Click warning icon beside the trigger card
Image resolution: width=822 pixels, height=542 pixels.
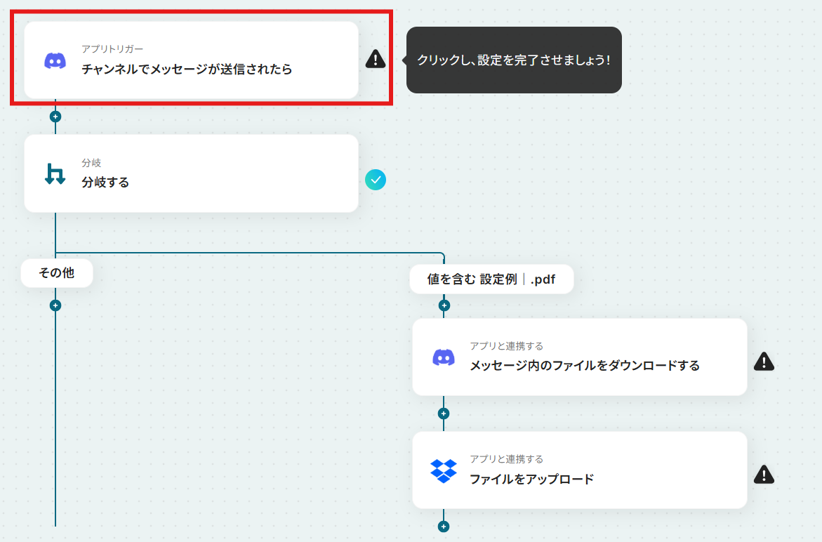(376, 59)
